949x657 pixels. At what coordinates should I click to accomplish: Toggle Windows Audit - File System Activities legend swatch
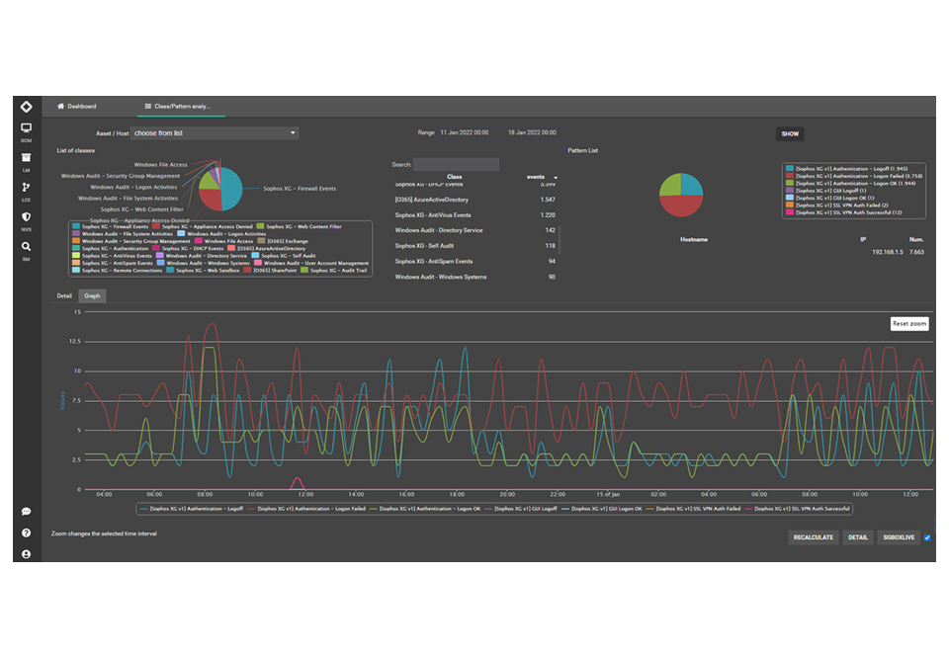(x=76, y=233)
